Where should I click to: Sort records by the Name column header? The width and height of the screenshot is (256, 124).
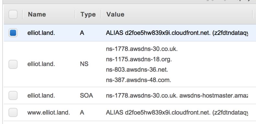pyautogui.click(x=37, y=14)
